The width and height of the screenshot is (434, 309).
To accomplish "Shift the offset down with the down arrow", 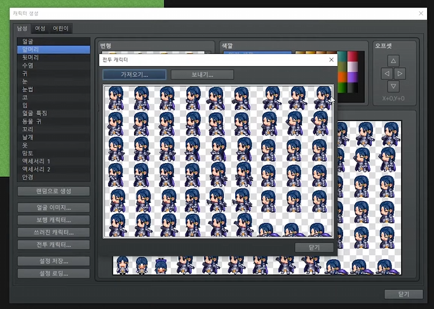I will point(393,86).
